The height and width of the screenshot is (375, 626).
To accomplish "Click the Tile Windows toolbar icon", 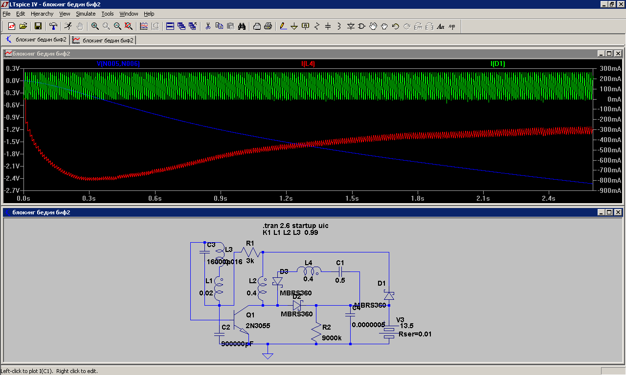I will point(170,26).
